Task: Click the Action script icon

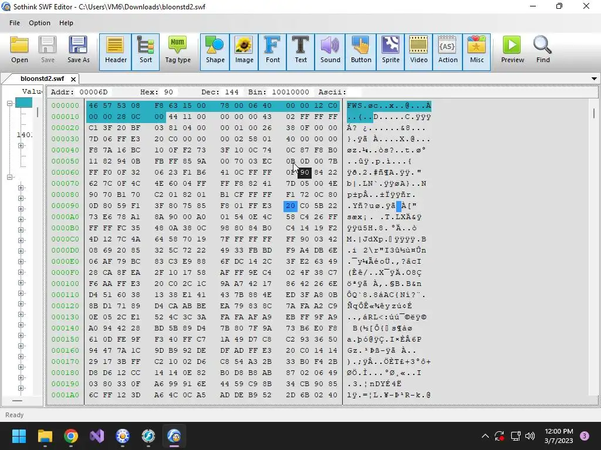Action: pyautogui.click(x=448, y=52)
